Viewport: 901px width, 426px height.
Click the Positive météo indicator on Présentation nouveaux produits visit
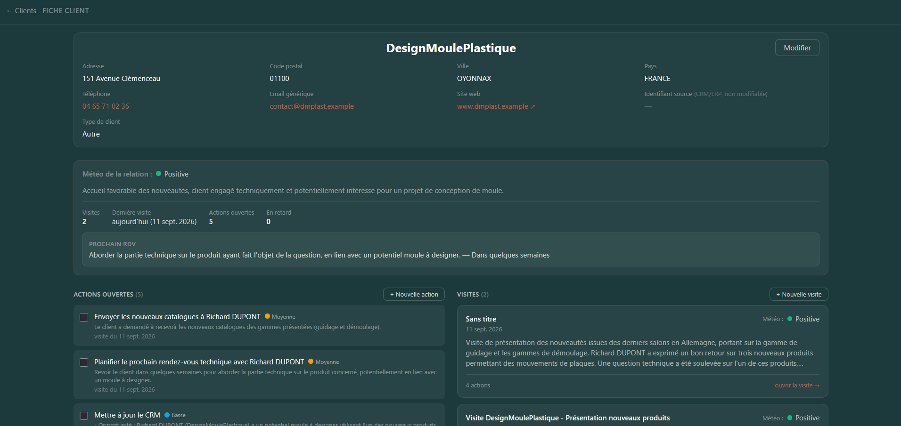click(x=803, y=418)
